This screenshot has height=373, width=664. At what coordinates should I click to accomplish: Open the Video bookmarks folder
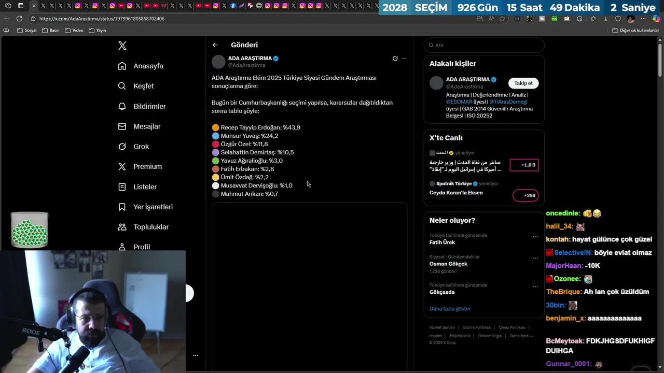tap(74, 31)
